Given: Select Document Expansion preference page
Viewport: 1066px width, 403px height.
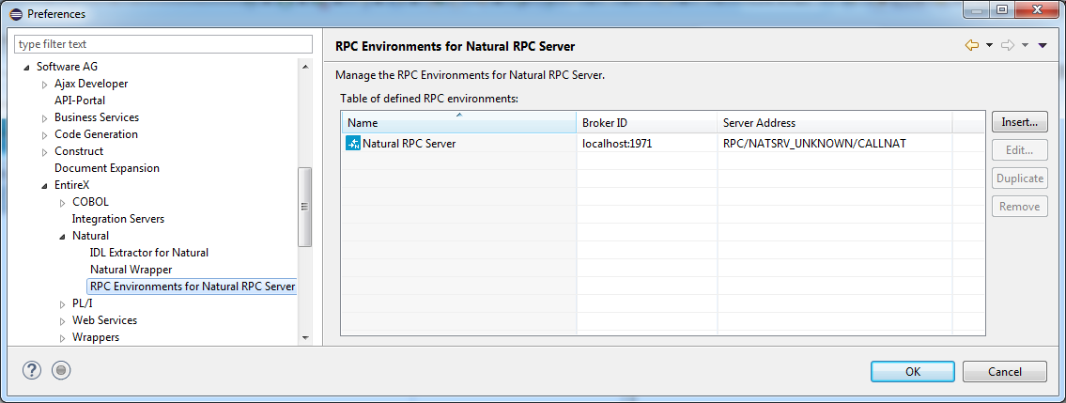Looking at the screenshot, I should (107, 168).
